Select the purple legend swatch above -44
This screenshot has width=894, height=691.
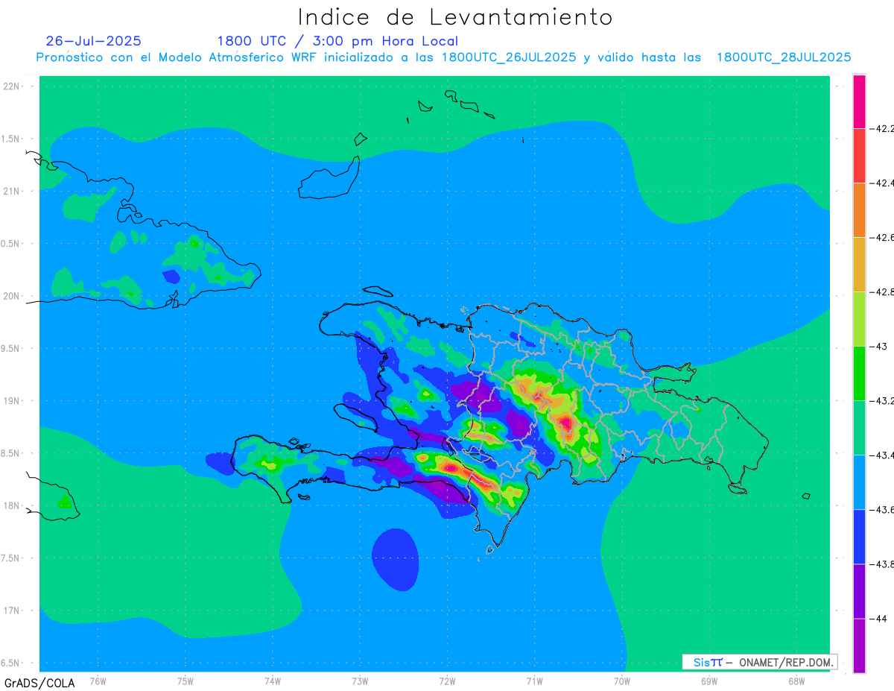[x=859, y=591]
